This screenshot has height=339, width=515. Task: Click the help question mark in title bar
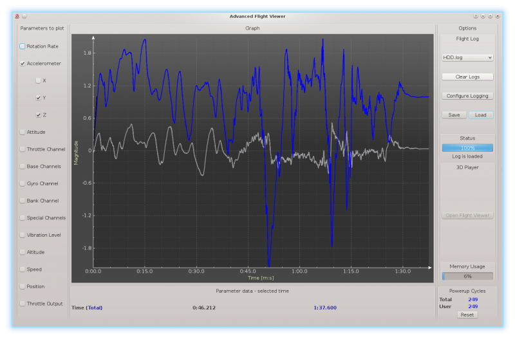click(x=476, y=16)
